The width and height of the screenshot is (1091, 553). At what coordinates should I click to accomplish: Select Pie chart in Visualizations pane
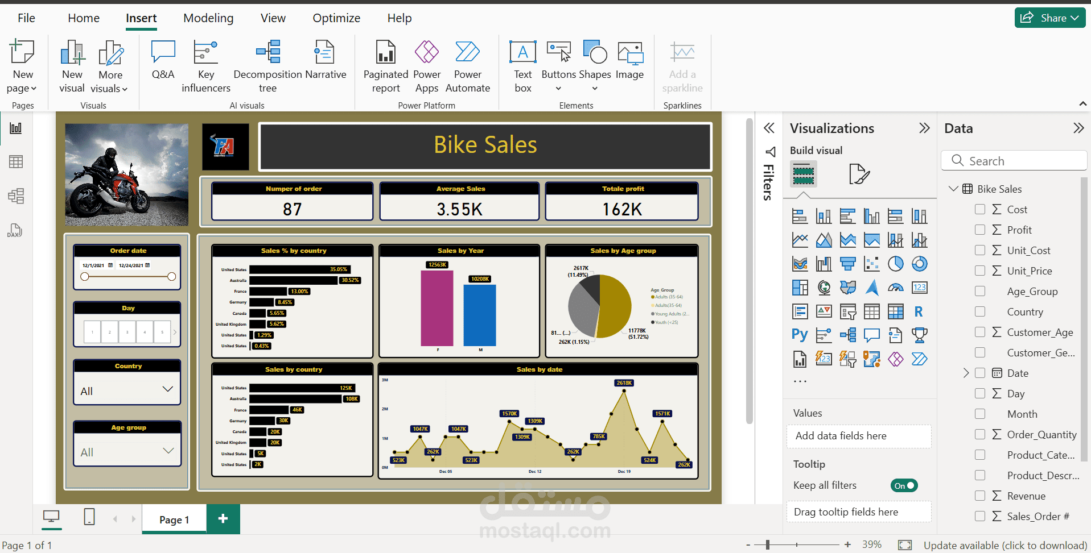[895, 264]
